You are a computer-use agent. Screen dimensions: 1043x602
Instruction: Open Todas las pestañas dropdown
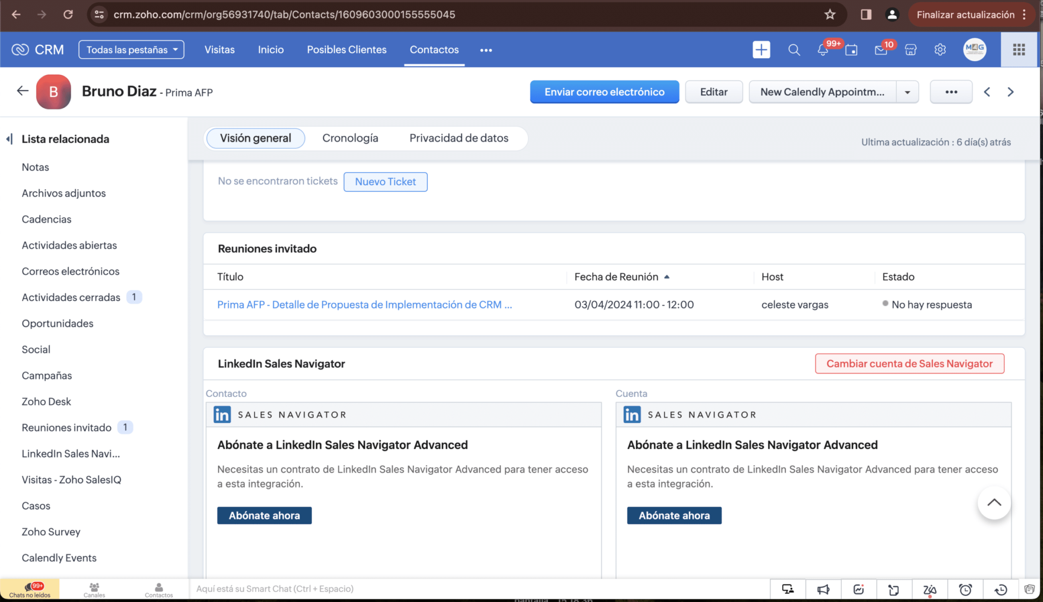131,49
